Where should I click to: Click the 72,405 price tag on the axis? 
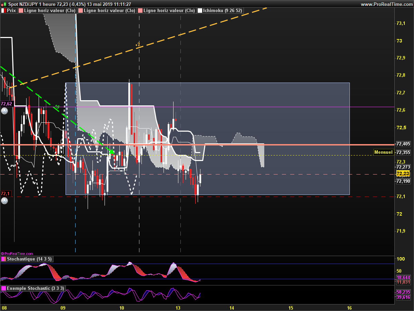[403, 144]
